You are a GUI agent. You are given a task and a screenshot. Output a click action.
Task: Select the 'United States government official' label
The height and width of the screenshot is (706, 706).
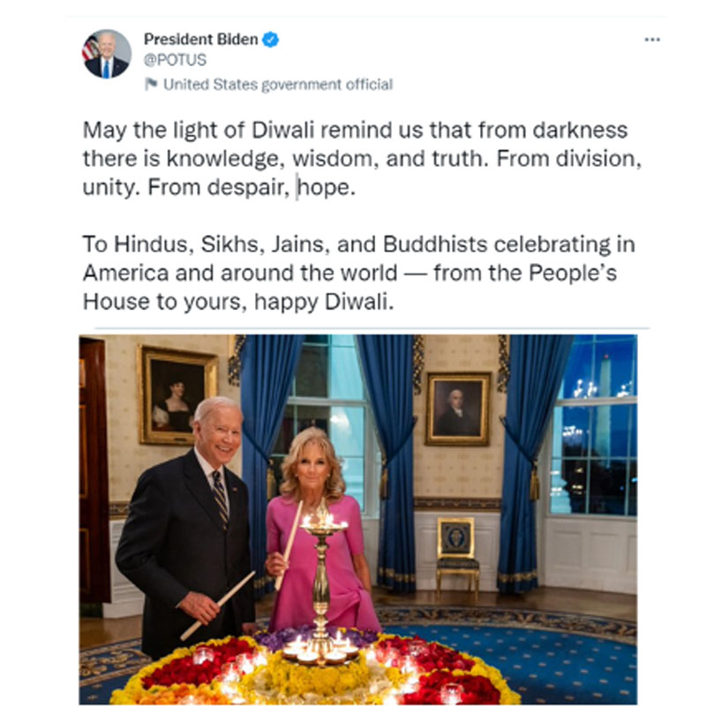tap(278, 85)
